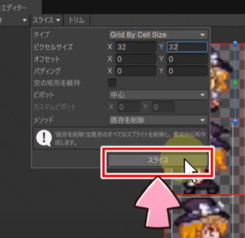The image size is (245, 238).
Task: Click the パディング Y field
Action: pyautogui.click(x=187, y=71)
